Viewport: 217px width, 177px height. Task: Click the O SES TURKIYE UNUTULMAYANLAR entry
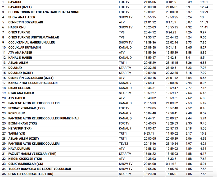[x=34, y=37]
